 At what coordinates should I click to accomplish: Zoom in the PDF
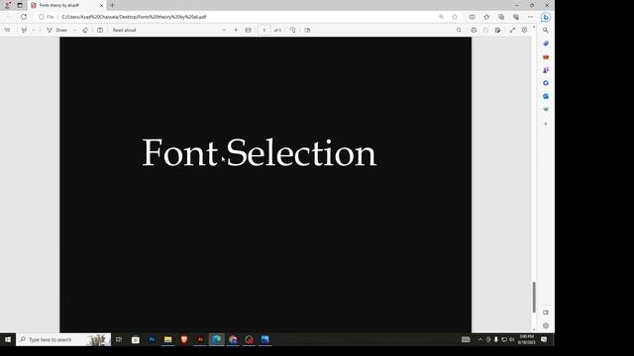236,30
